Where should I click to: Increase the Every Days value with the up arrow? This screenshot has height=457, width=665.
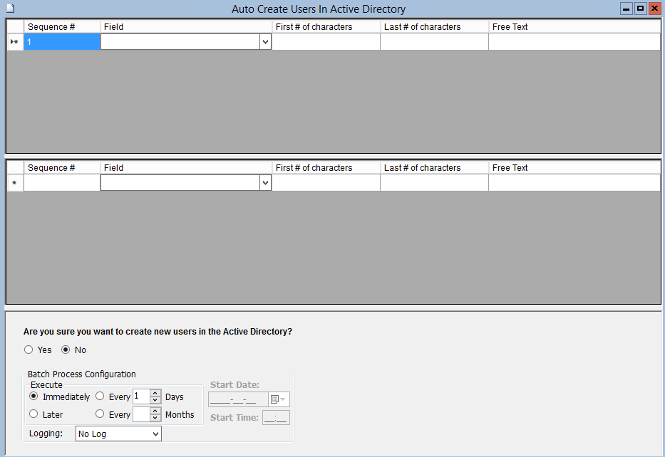pos(155,393)
